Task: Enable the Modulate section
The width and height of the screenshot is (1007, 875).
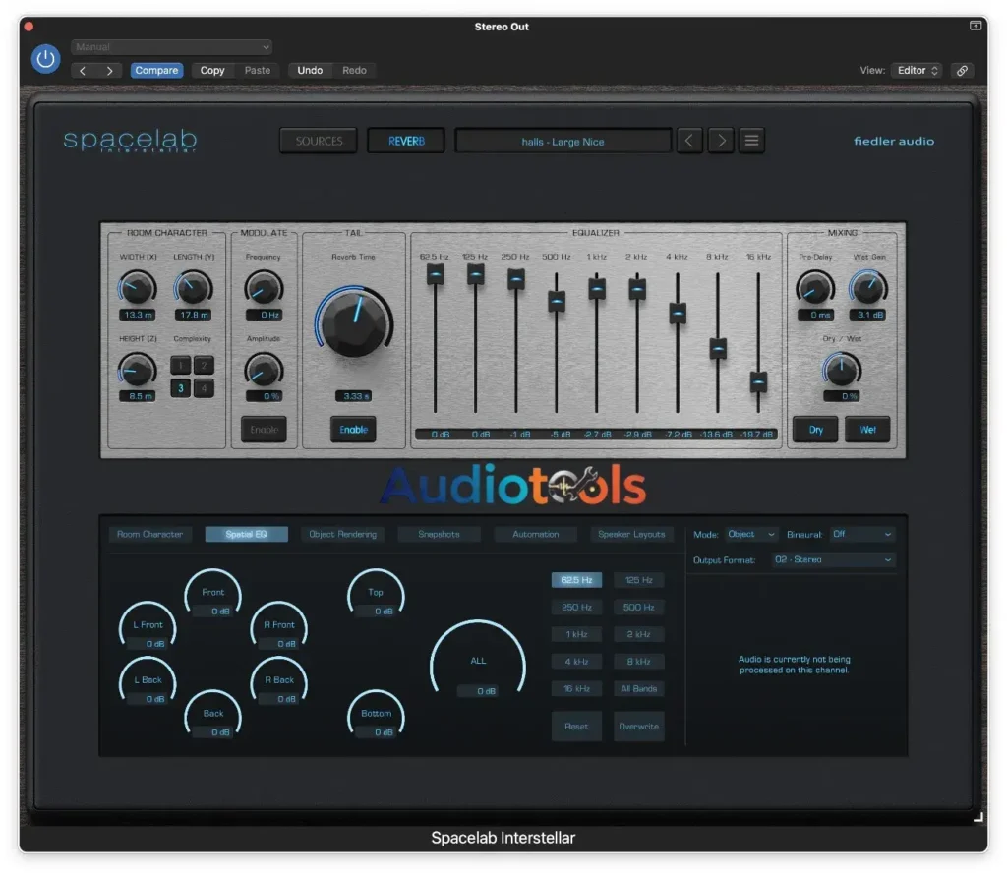Action: pos(264,429)
